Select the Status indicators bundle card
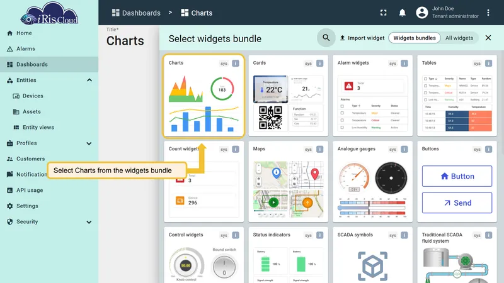Screen dimensions: 504x283 (289, 255)
